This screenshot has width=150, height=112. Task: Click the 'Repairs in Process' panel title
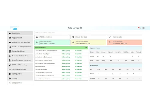[95, 48]
